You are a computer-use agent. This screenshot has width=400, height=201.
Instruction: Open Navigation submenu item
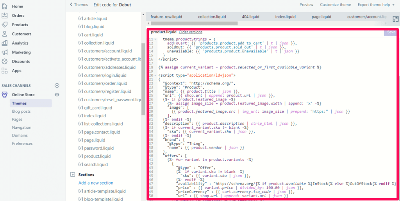tap(22, 127)
